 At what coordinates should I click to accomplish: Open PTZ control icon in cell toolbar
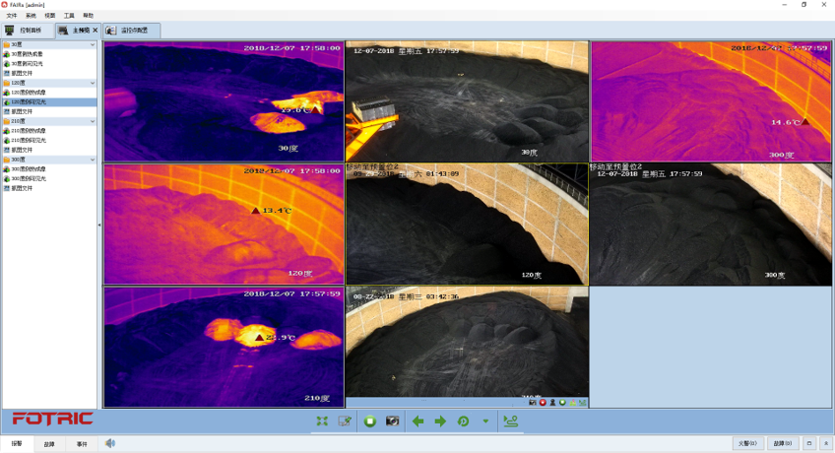(552, 403)
